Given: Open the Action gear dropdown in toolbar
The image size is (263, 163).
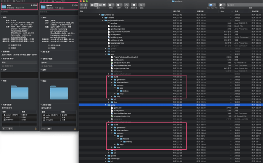Looking at the screenshot, I should [x=119, y=5].
